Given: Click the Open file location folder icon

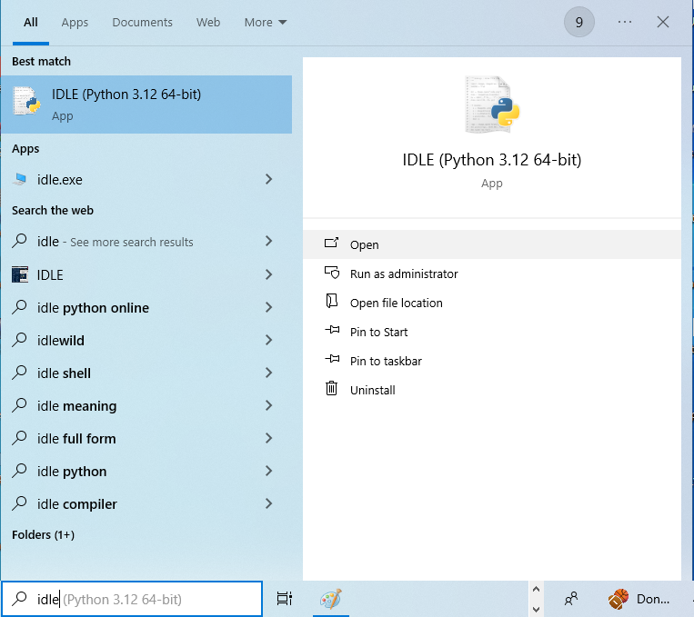Looking at the screenshot, I should pyautogui.click(x=331, y=301).
